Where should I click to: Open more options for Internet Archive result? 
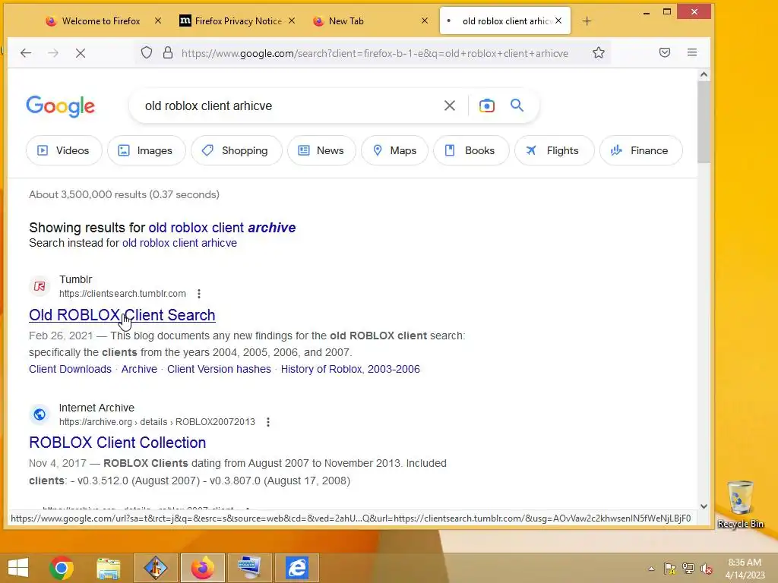click(x=268, y=422)
